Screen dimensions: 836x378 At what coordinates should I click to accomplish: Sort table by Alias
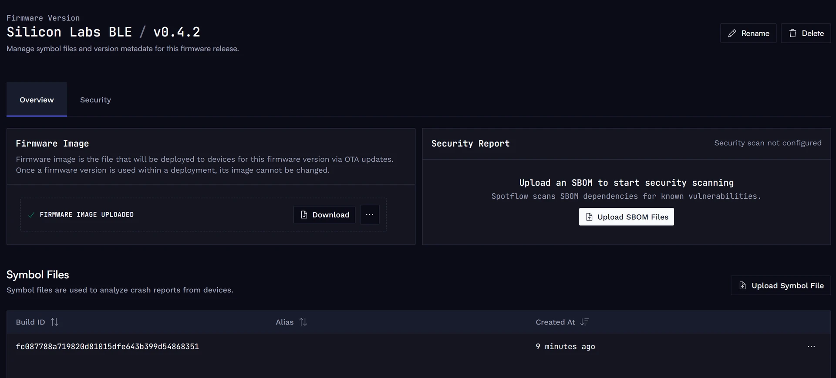303,322
